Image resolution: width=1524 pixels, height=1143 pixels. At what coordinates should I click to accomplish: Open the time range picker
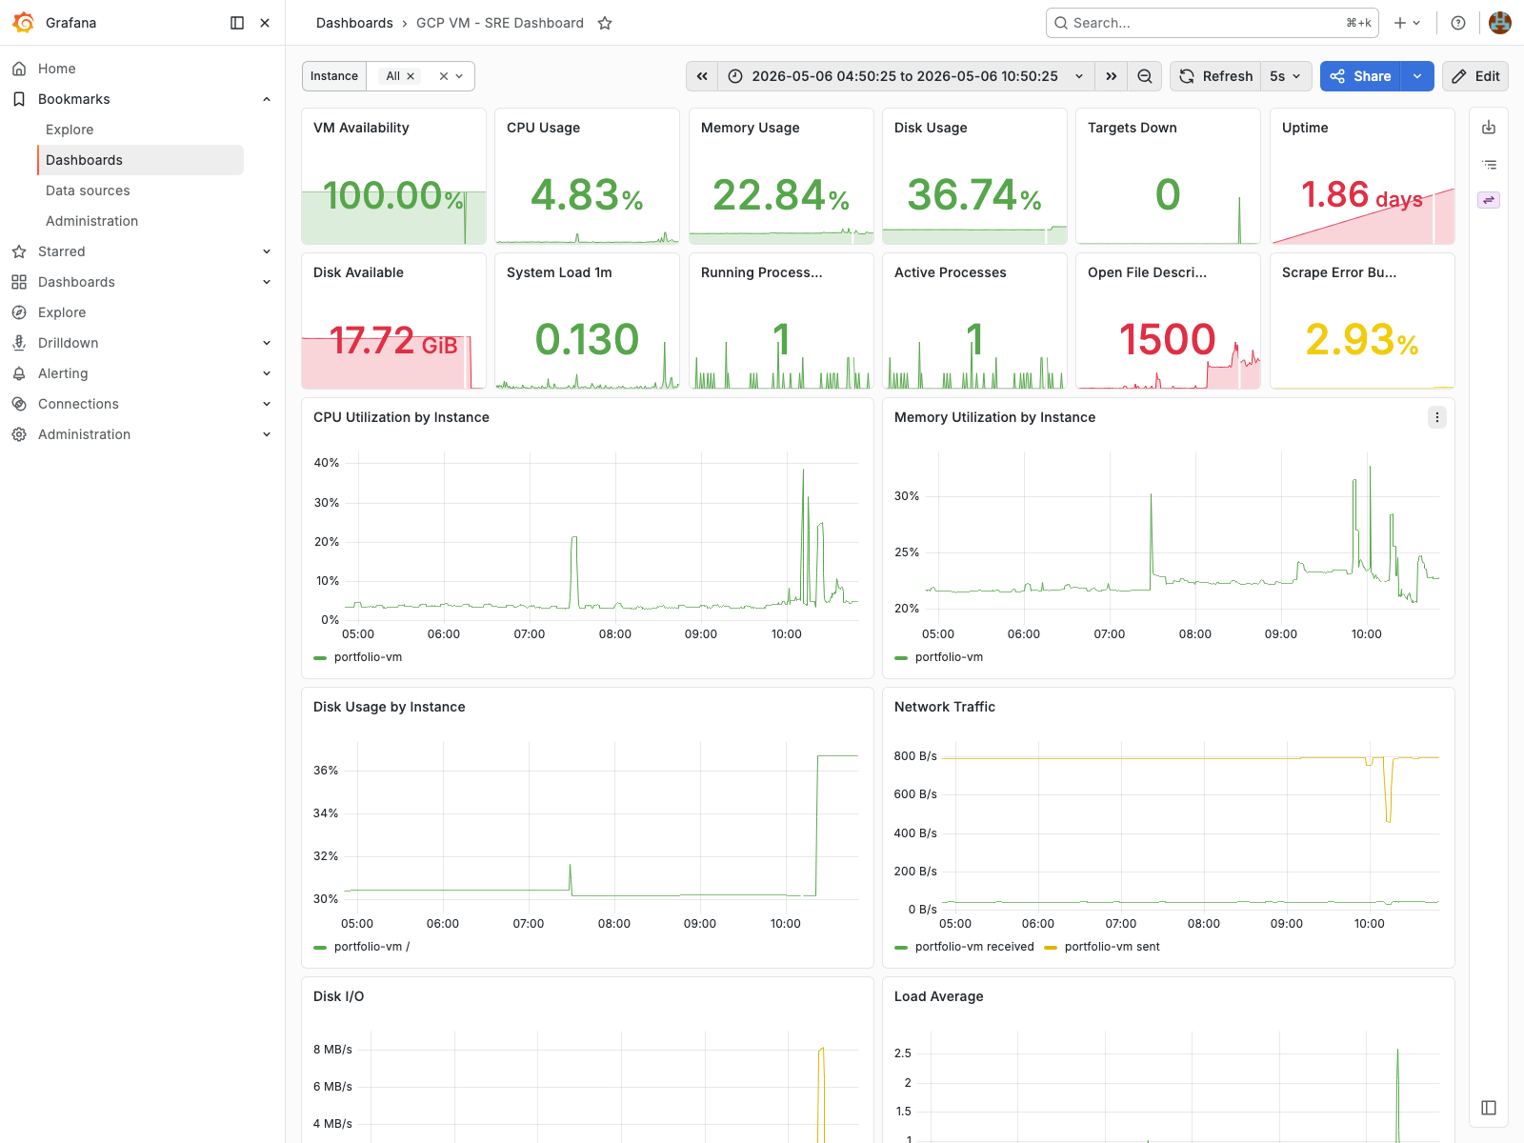coord(906,76)
